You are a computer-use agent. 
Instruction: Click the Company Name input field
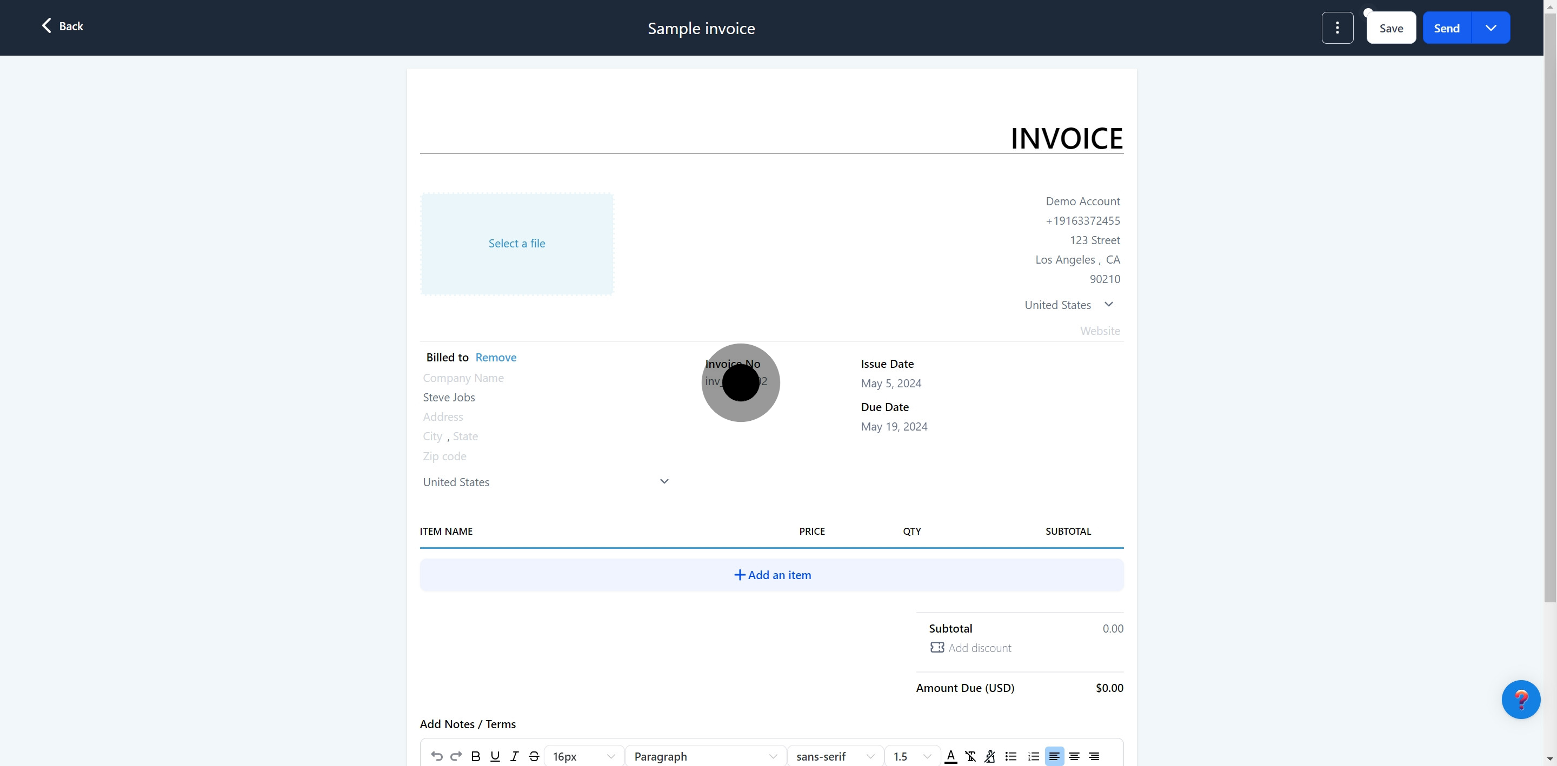tap(463, 378)
